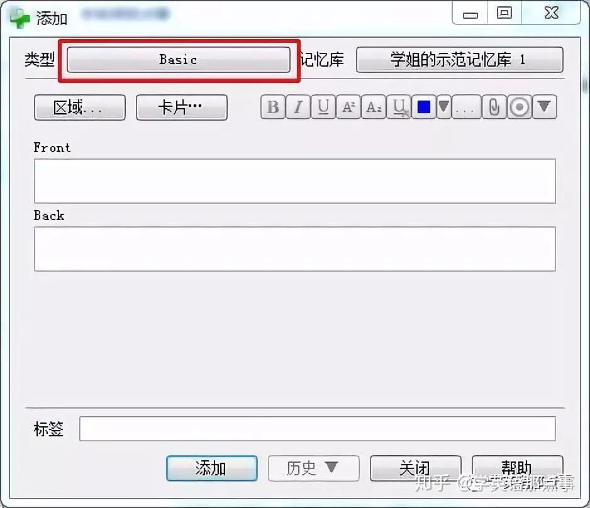
Task: Open the more options dropdown at toolbar end
Action: point(545,107)
